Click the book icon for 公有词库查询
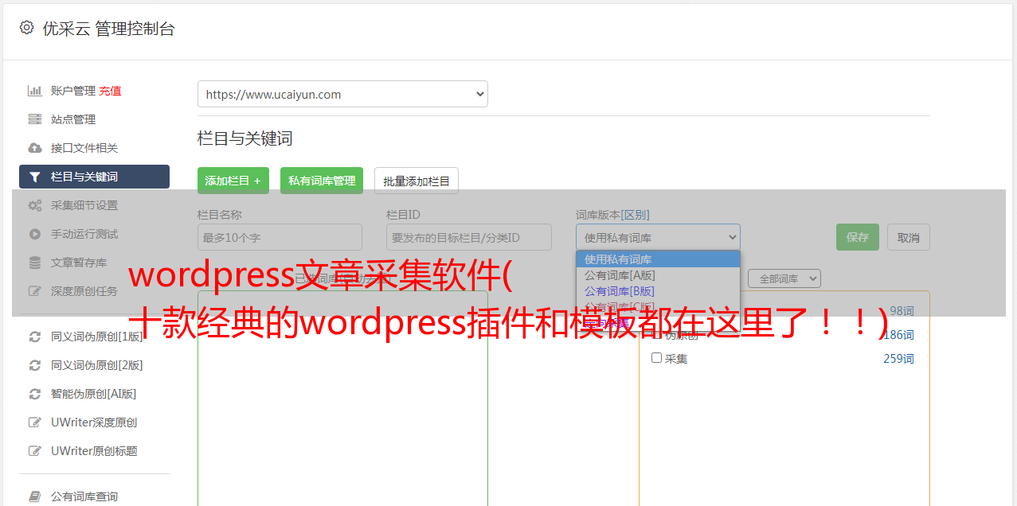The width and height of the screenshot is (1017, 506). [35, 496]
